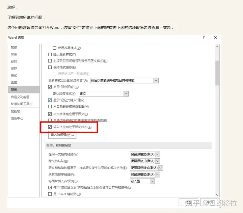Click 输入法设置(M)... button
The width and height of the screenshot is (243, 213).
pyautogui.click(x=62, y=135)
